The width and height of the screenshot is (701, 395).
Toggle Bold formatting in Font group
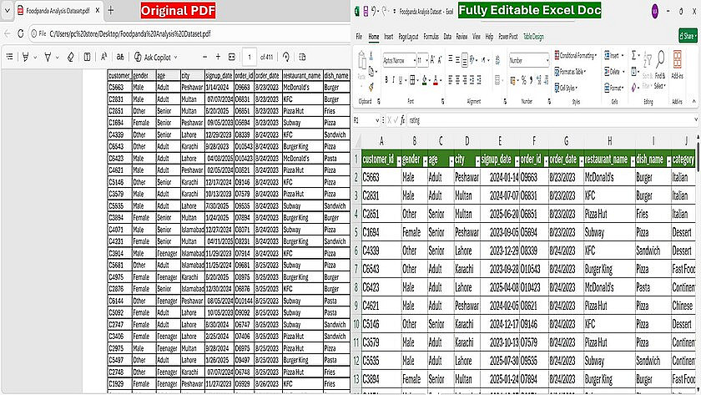(386, 79)
